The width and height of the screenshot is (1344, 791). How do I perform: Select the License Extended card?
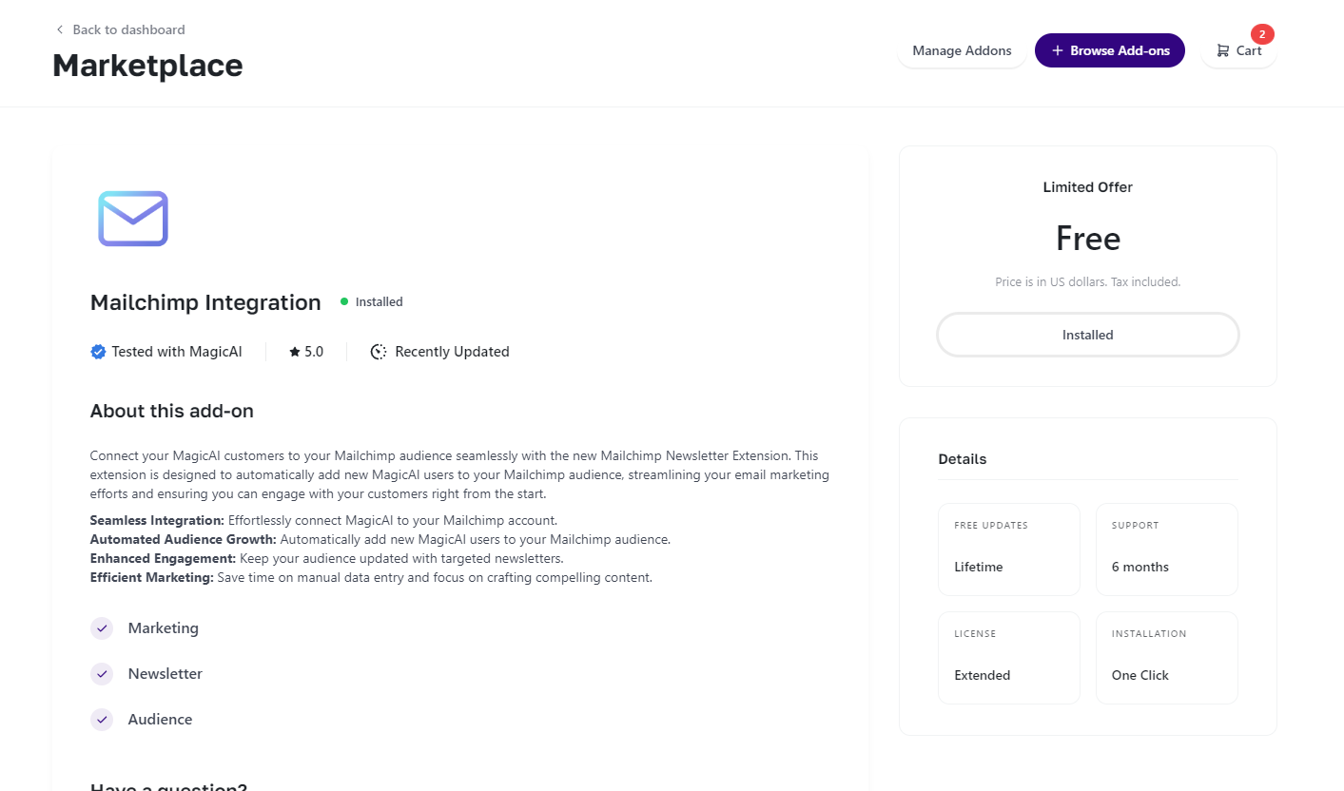(1009, 658)
